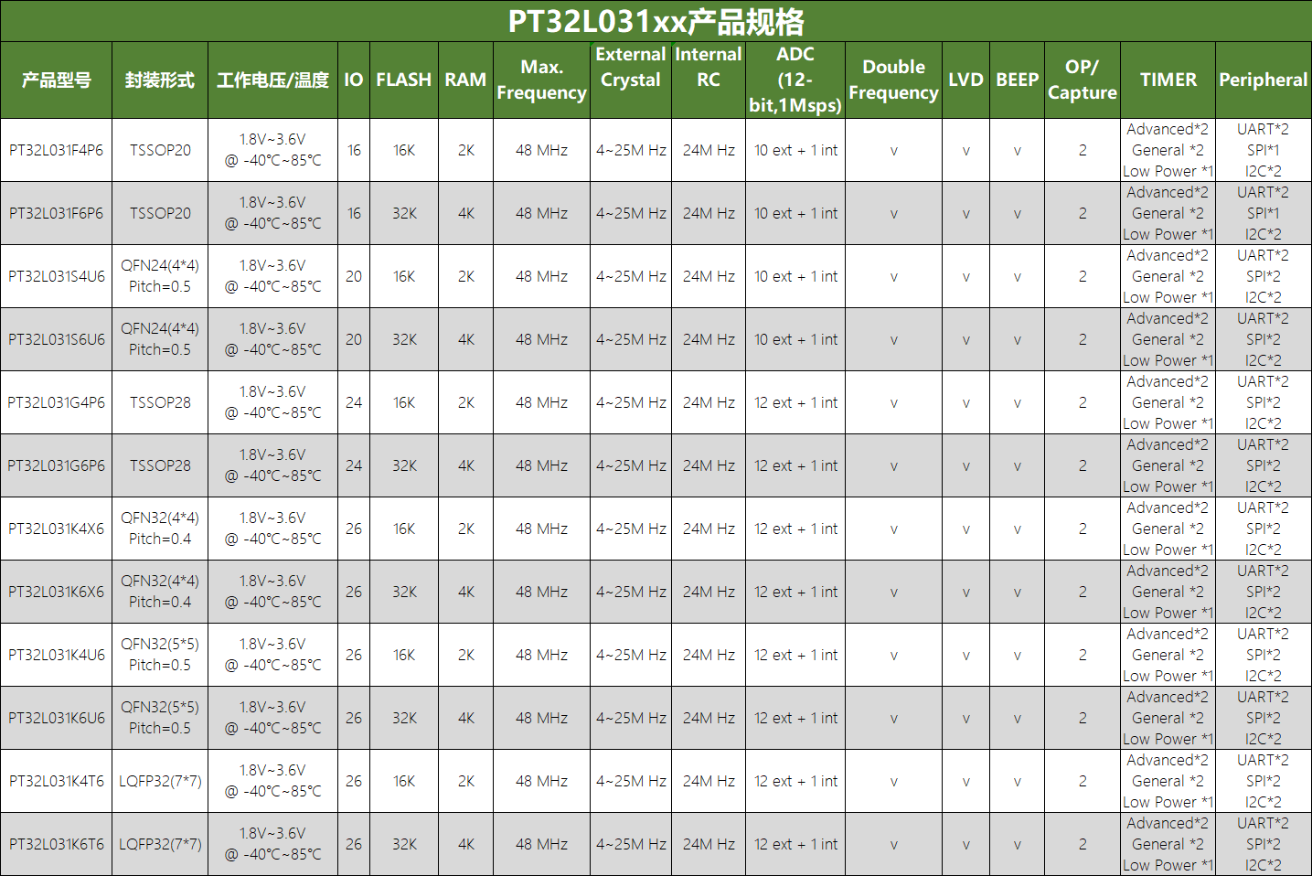Click OP/Capture value 2 of PT32L031K6X6

click(1083, 592)
